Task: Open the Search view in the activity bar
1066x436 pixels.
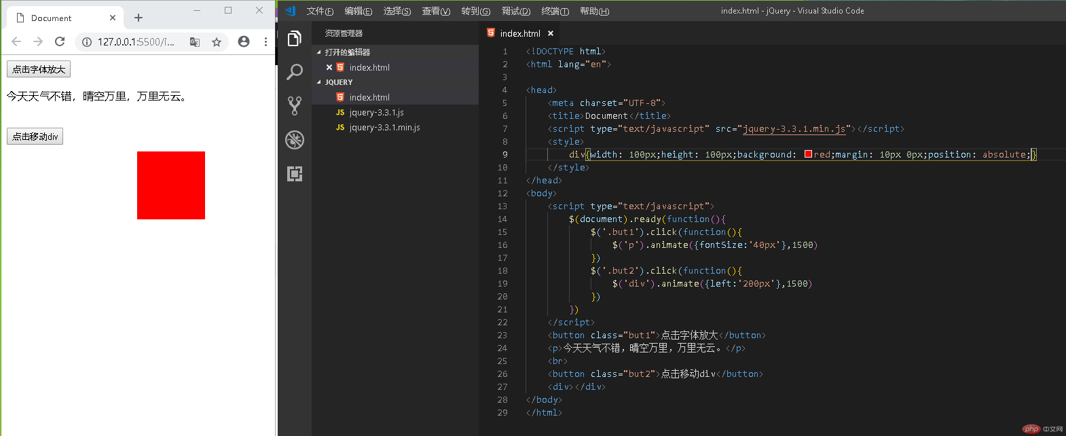Action: (295, 72)
